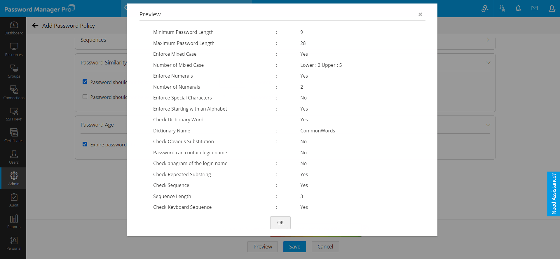Collapse the Password Age section chevron

click(488, 125)
